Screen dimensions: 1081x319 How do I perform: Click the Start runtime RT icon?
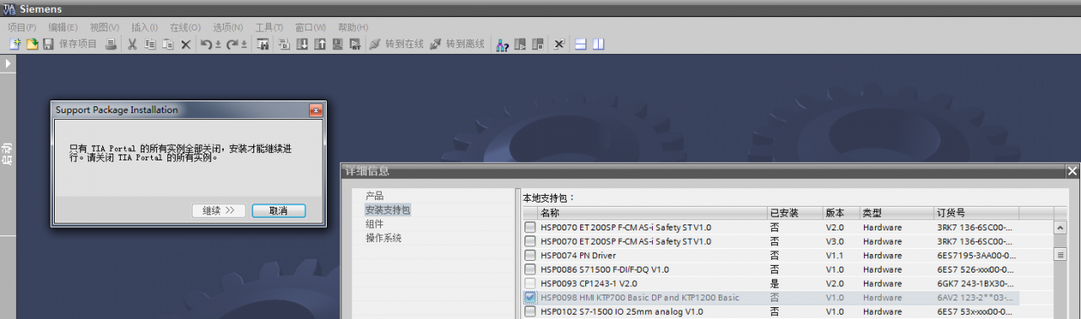tap(355, 44)
